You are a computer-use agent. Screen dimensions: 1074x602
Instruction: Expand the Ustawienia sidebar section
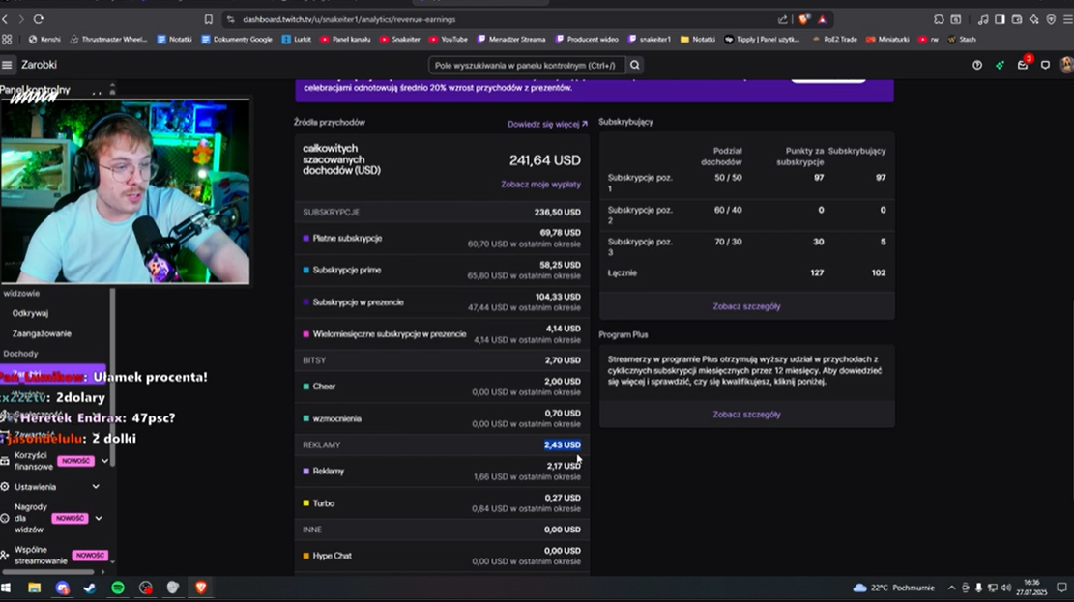[95, 487]
